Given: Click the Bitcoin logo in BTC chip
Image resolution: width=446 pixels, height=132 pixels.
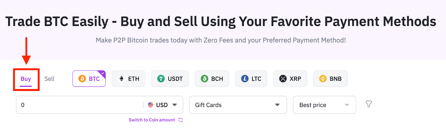Looking at the screenshot, I should pyautogui.click(x=82, y=79).
